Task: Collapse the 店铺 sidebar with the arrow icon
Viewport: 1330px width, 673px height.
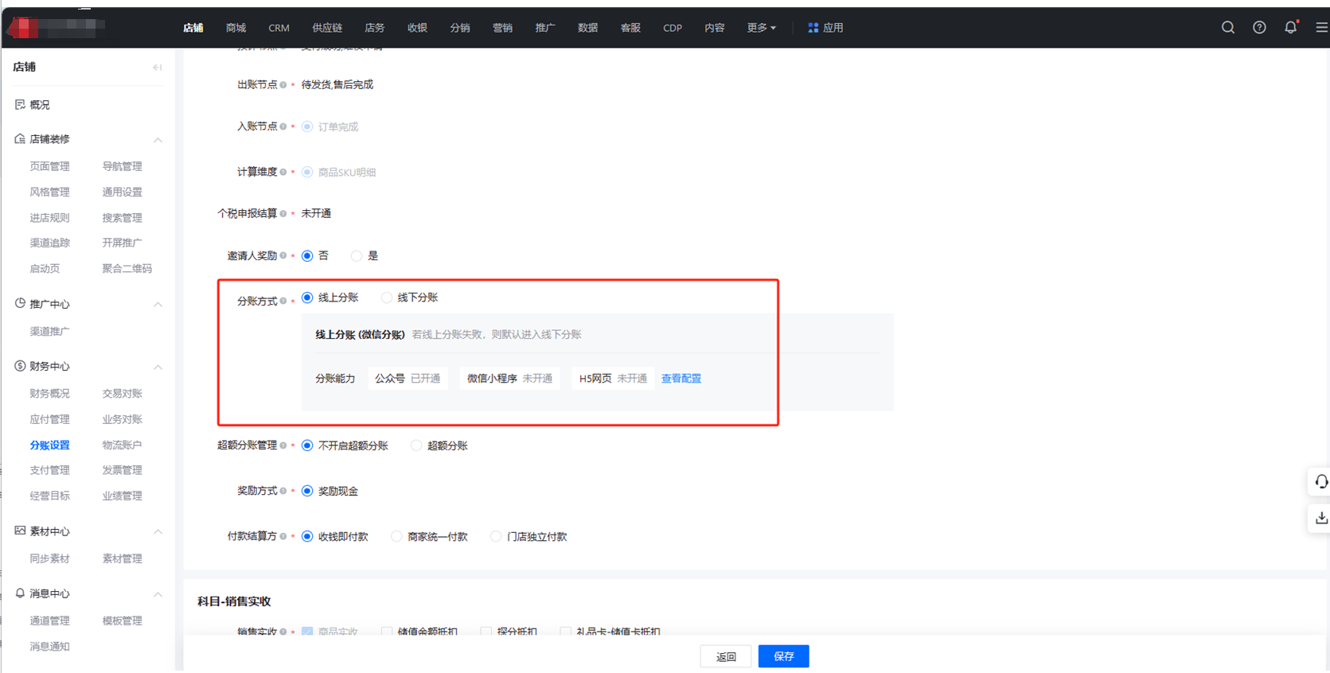Action: [x=158, y=68]
